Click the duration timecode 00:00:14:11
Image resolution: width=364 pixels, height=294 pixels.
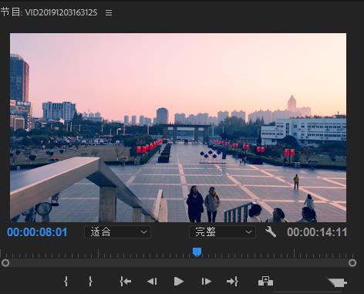[317, 232]
